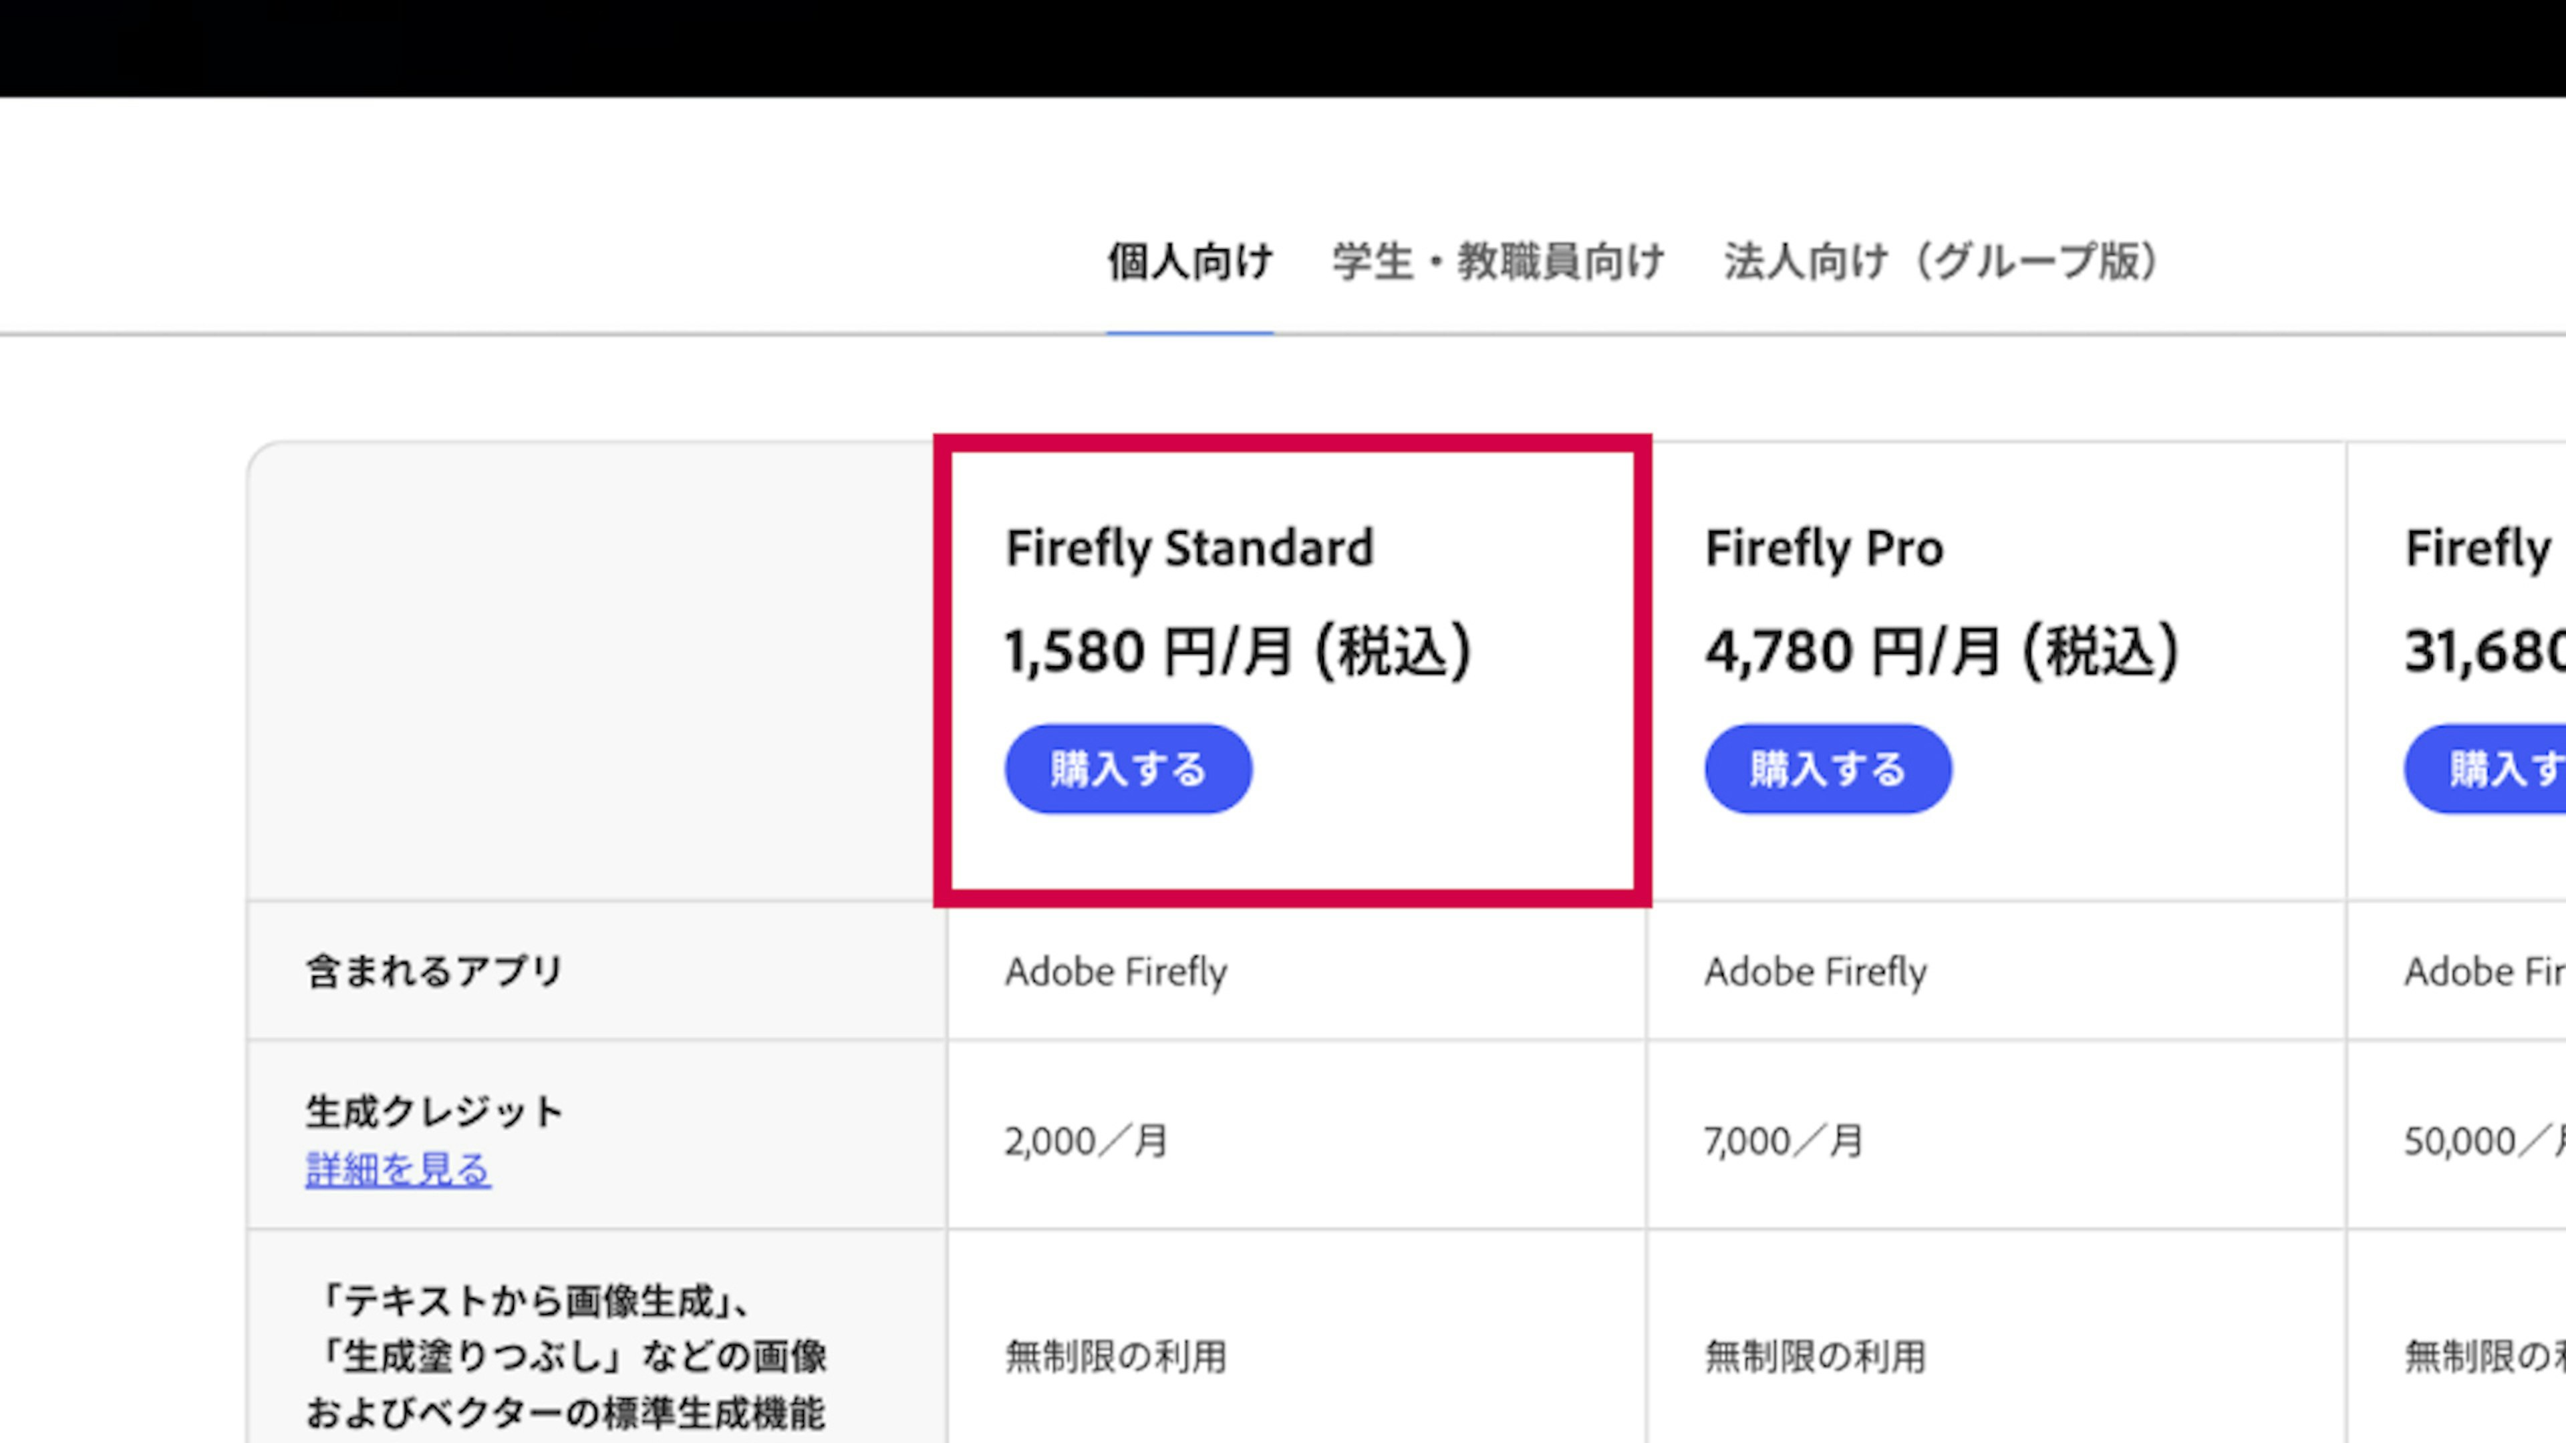The width and height of the screenshot is (2566, 1443).
Task: Click the 7,000／月 credits cell
Action: (x=1783, y=1141)
